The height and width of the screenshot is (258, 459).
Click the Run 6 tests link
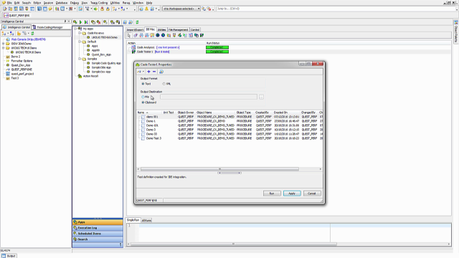pos(162,52)
